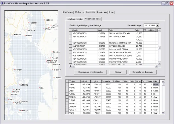Click the Demanda column header
Screen dimensions: 175x124
tap(106, 81)
